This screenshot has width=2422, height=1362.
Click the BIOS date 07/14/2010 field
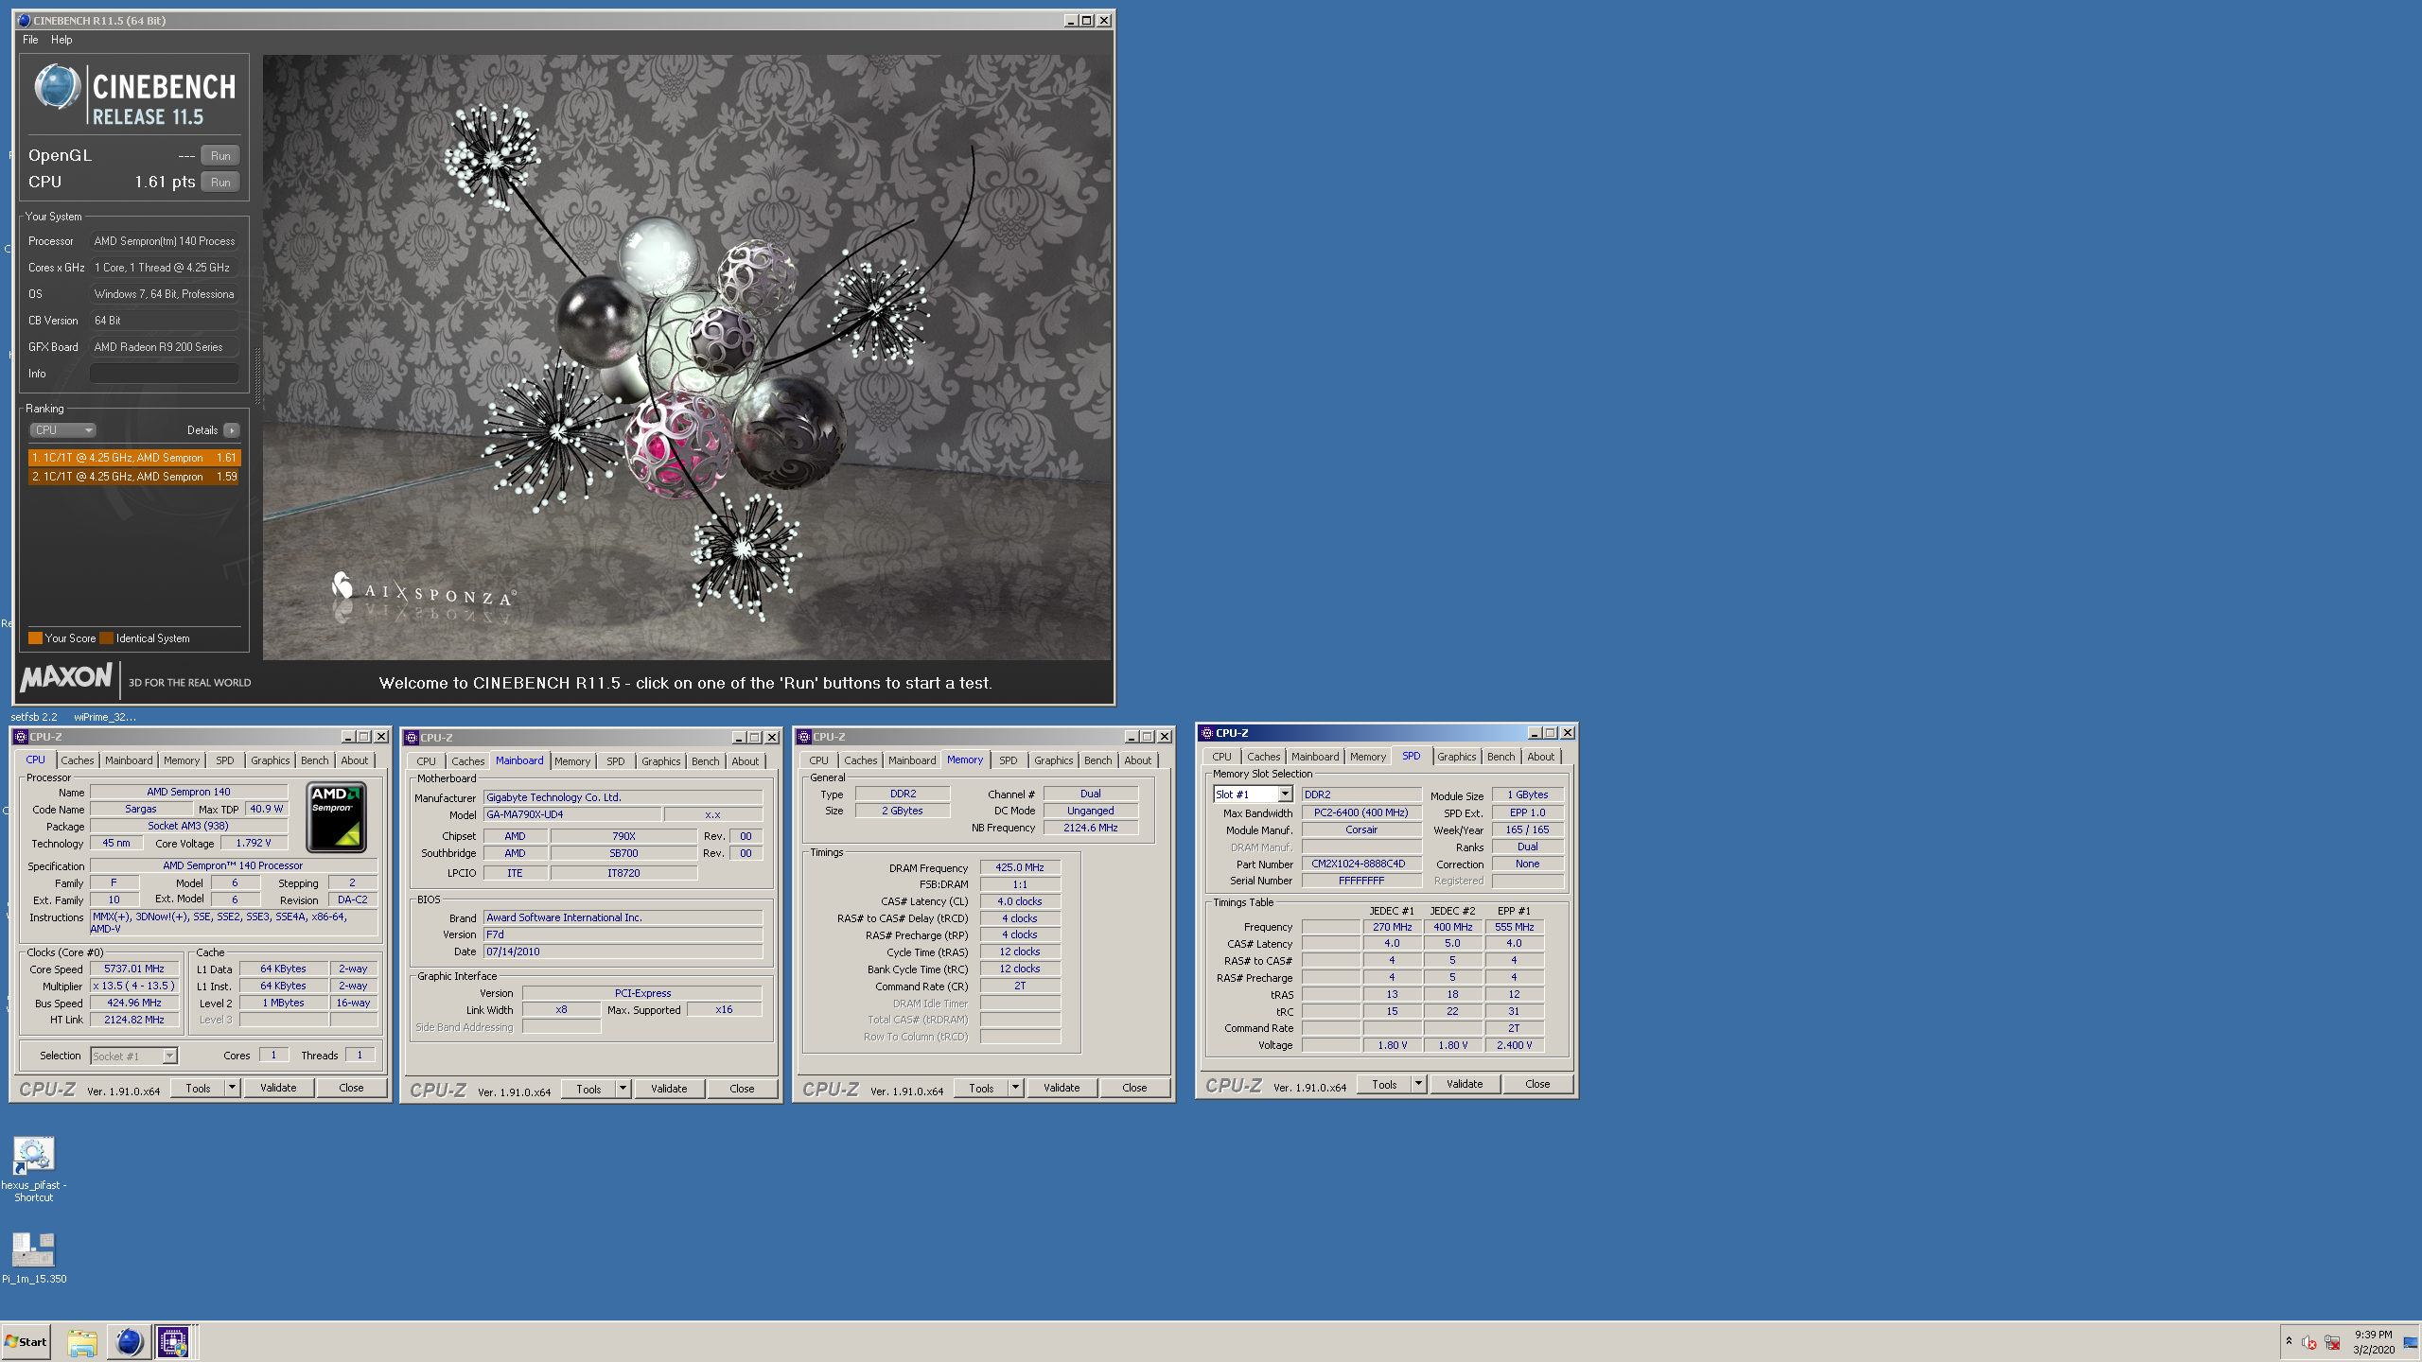pos(623,952)
